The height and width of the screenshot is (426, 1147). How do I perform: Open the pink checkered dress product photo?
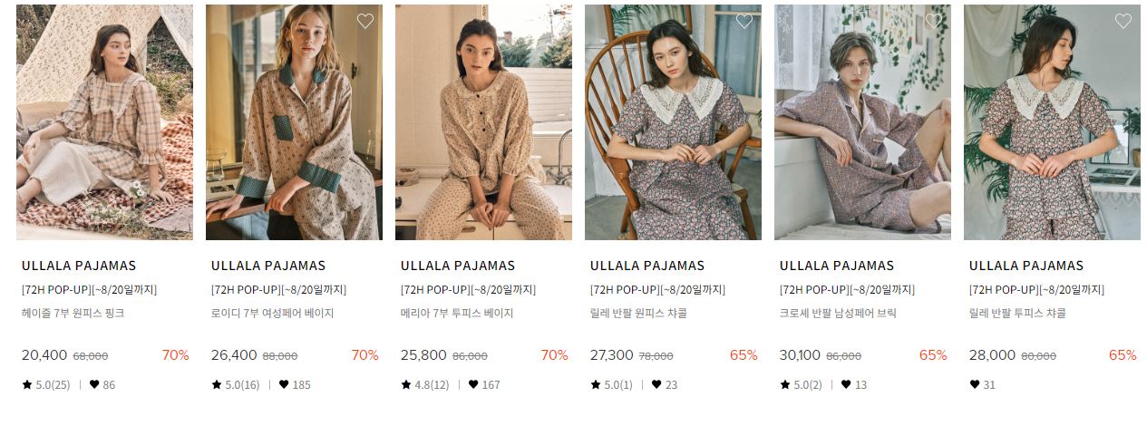pyautogui.click(x=104, y=122)
